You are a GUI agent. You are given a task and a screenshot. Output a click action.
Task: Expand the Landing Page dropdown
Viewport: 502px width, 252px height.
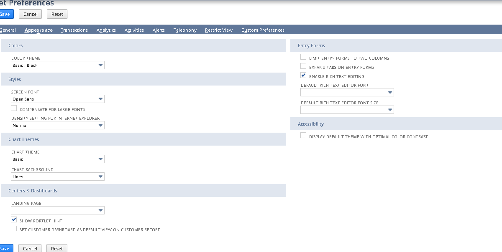(x=100, y=210)
